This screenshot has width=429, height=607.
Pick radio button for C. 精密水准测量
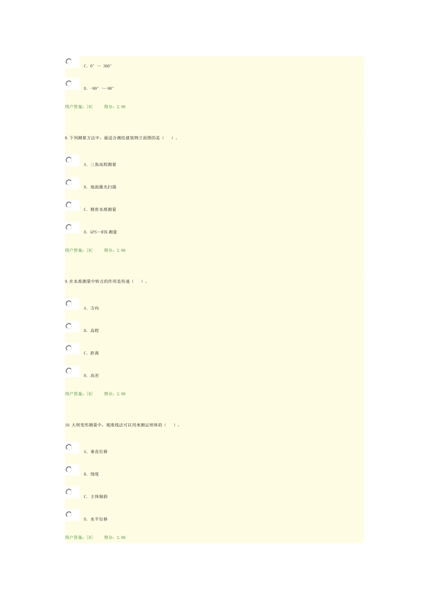coord(69,205)
